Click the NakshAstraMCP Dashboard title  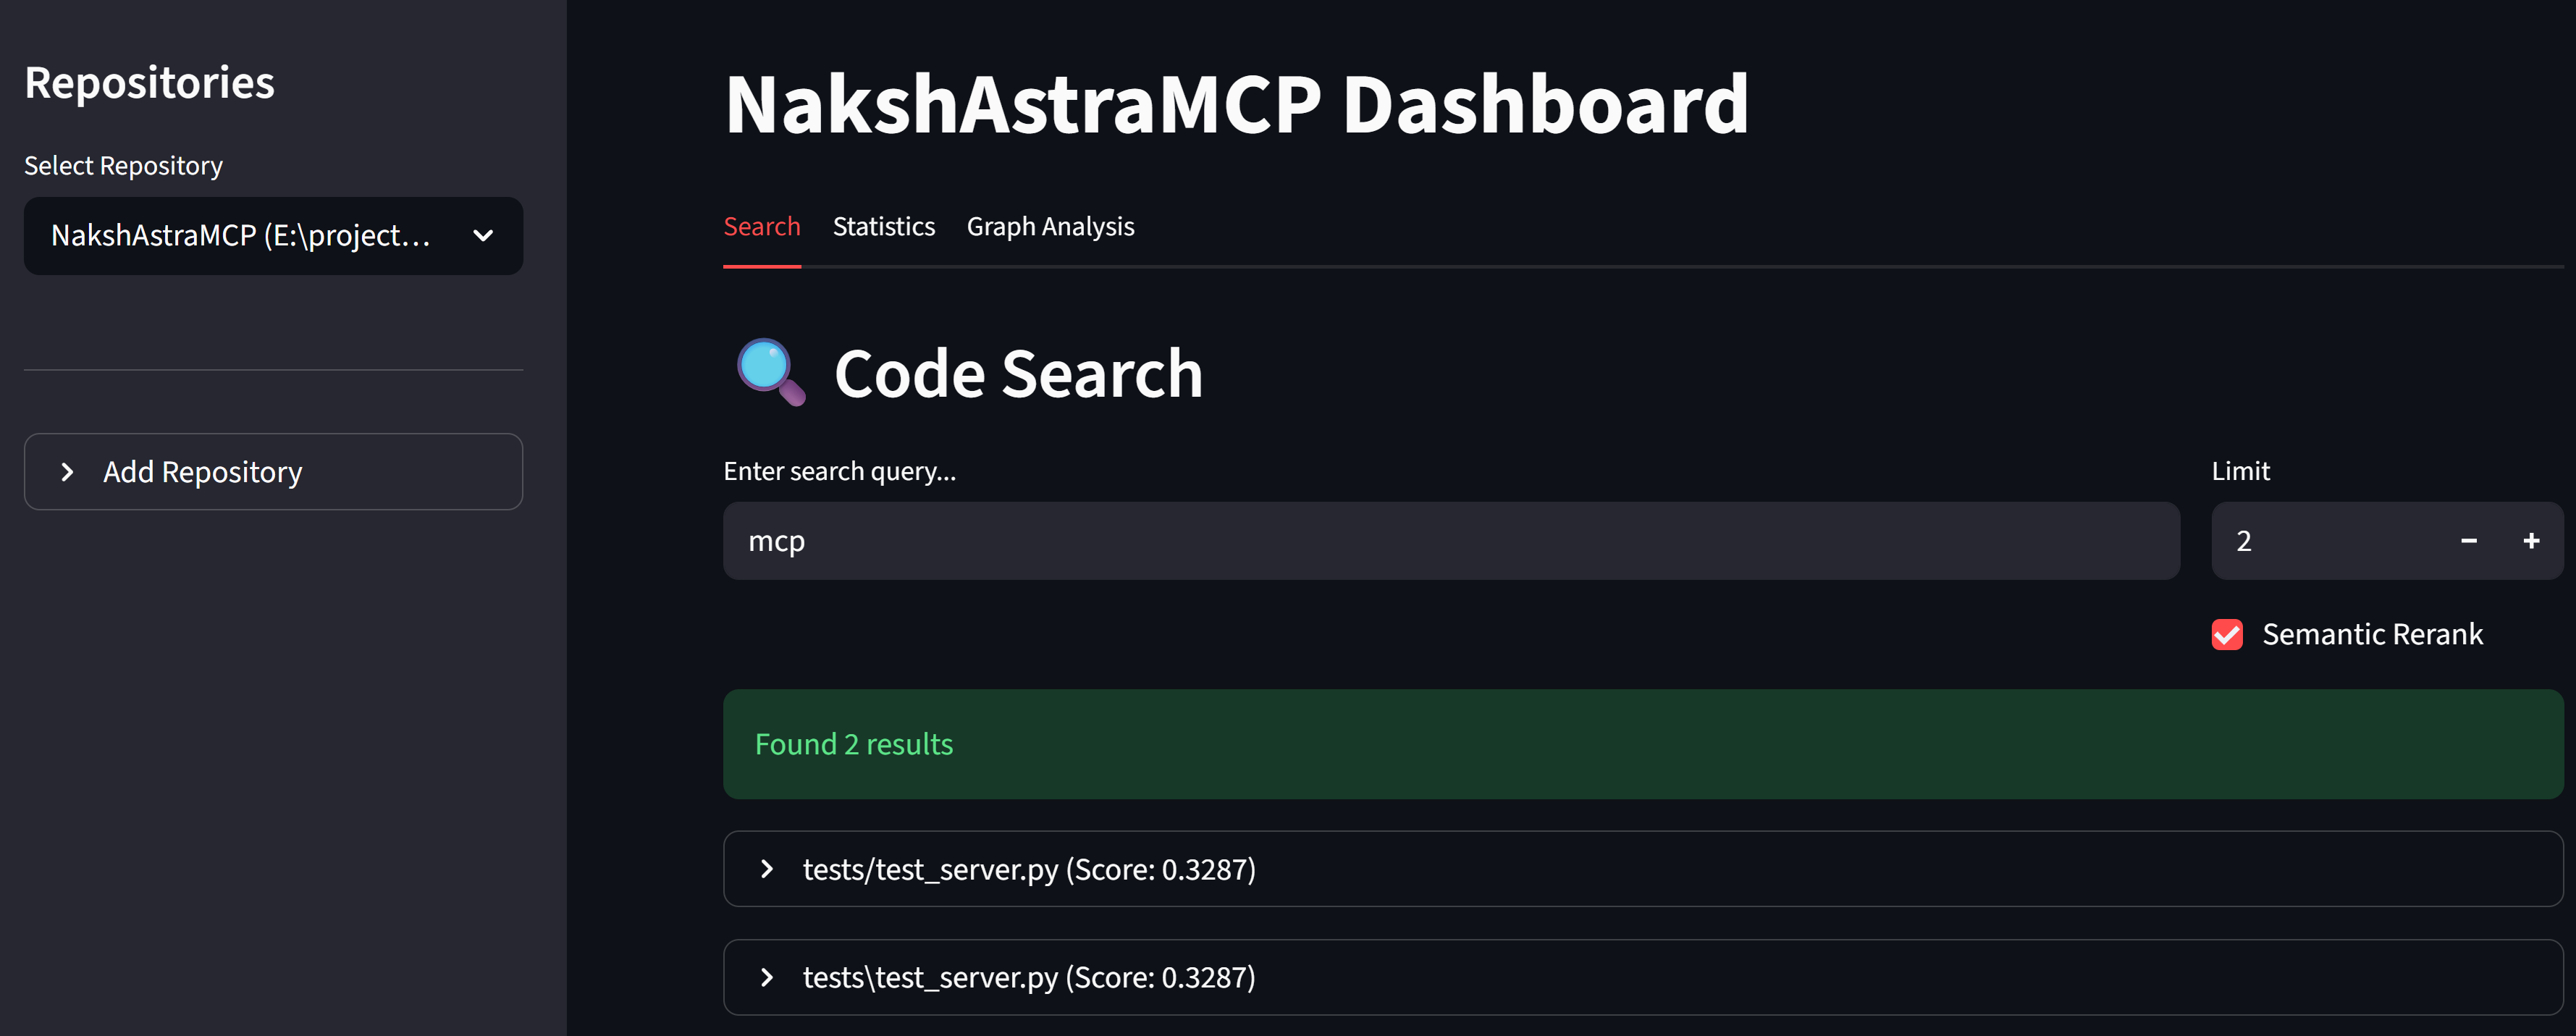pyautogui.click(x=1237, y=104)
